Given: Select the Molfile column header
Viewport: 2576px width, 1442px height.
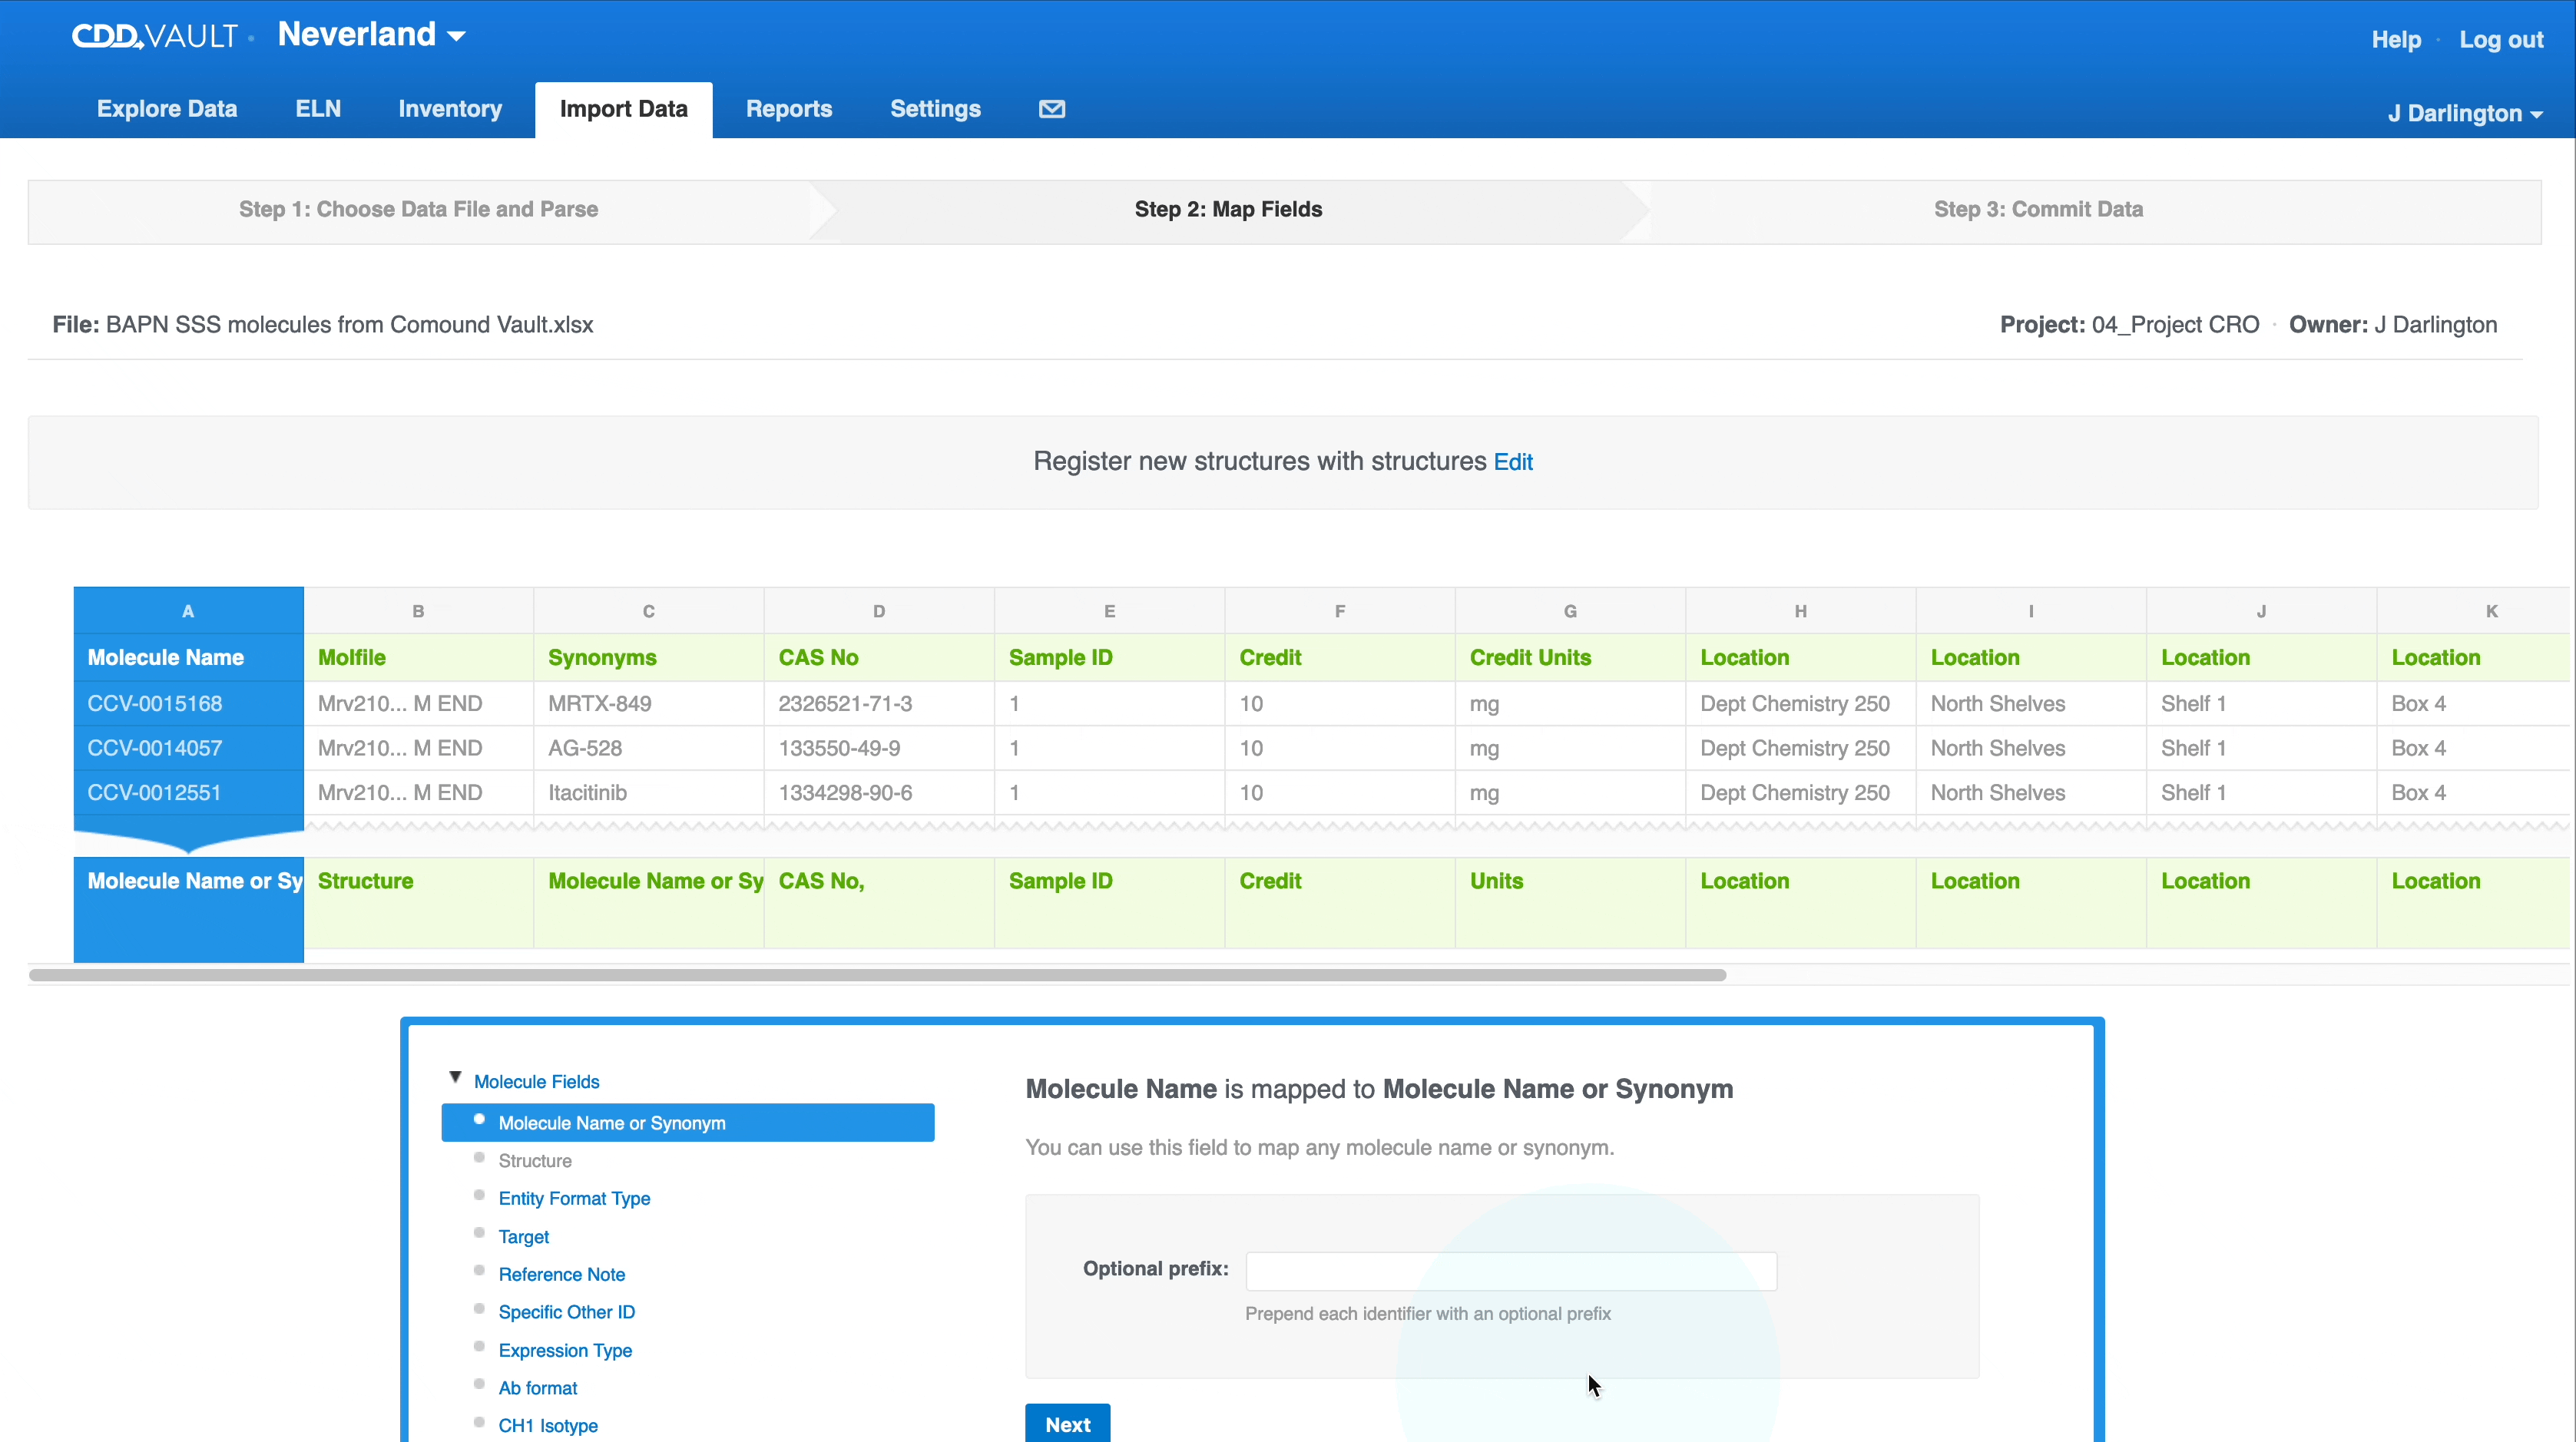Looking at the screenshot, I should tap(418, 658).
